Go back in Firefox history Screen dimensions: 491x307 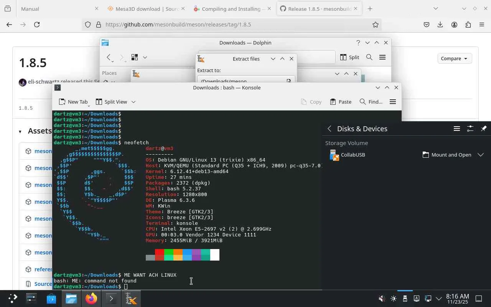(x=9, y=25)
